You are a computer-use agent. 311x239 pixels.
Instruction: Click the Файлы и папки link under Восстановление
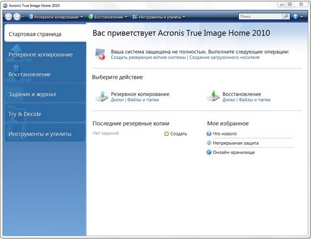(254, 100)
